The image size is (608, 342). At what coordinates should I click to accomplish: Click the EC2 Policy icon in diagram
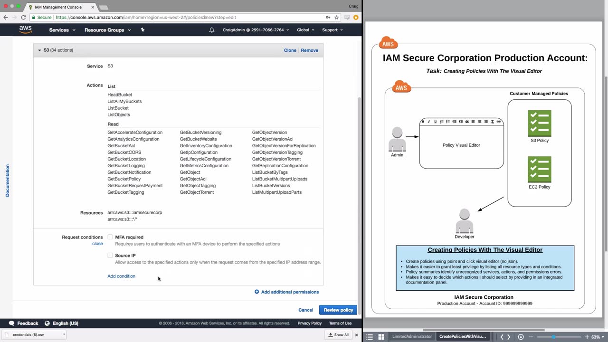pos(540,170)
